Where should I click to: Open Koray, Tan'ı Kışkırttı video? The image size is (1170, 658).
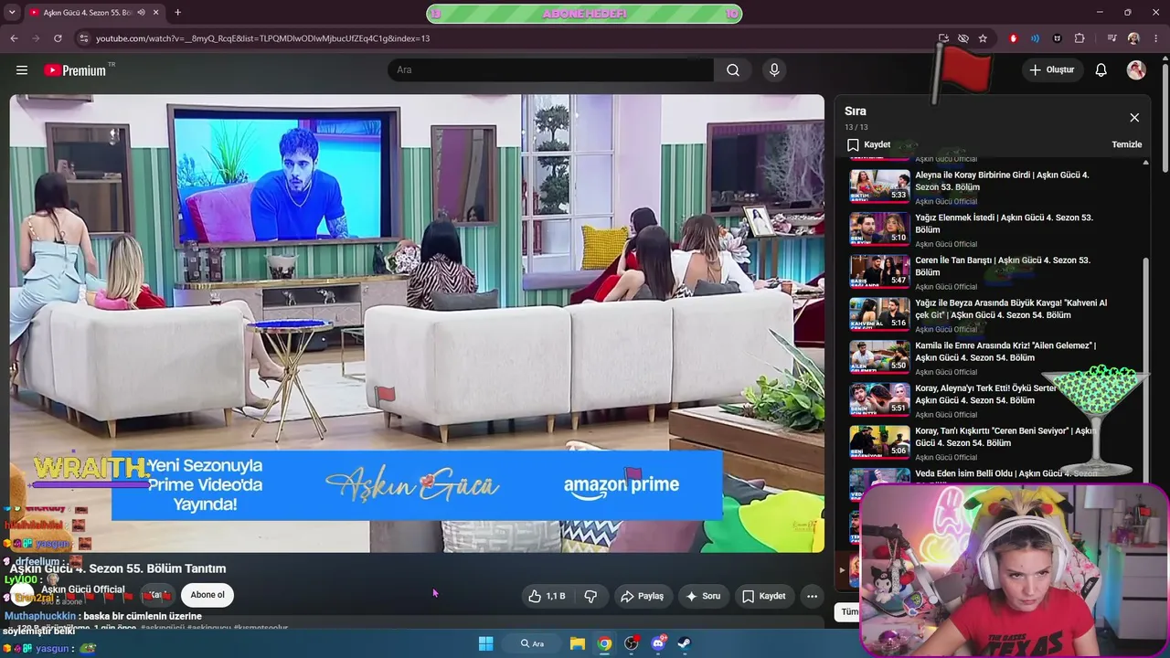point(1005,437)
